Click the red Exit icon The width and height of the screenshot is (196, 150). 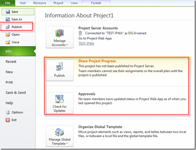point(8,120)
